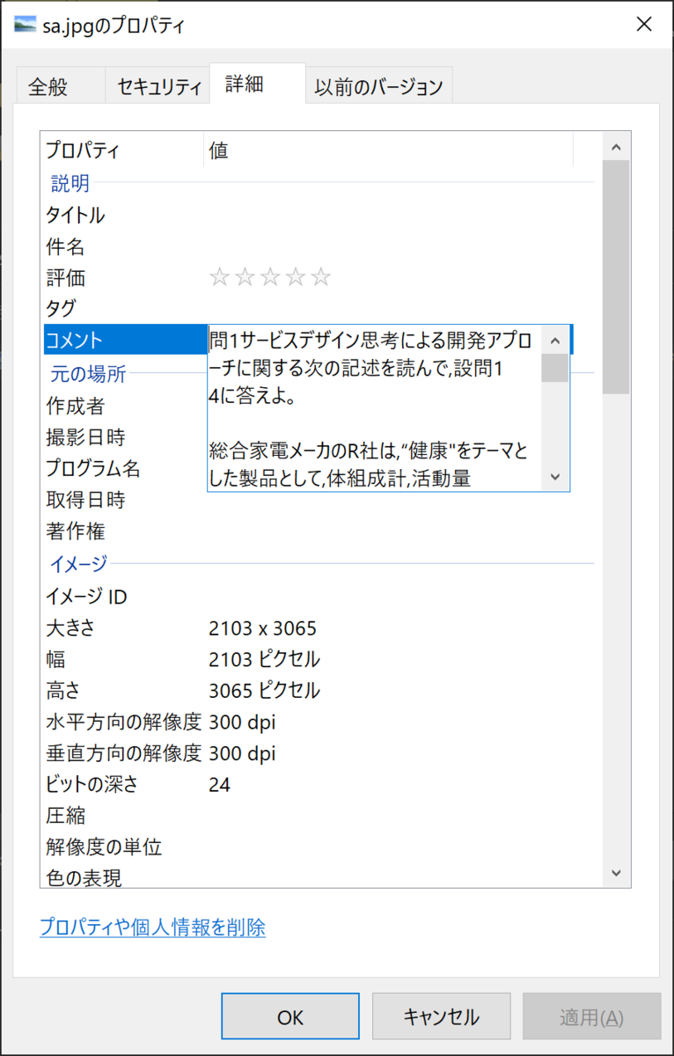Select the 詳細 tab

click(x=257, y=84)
